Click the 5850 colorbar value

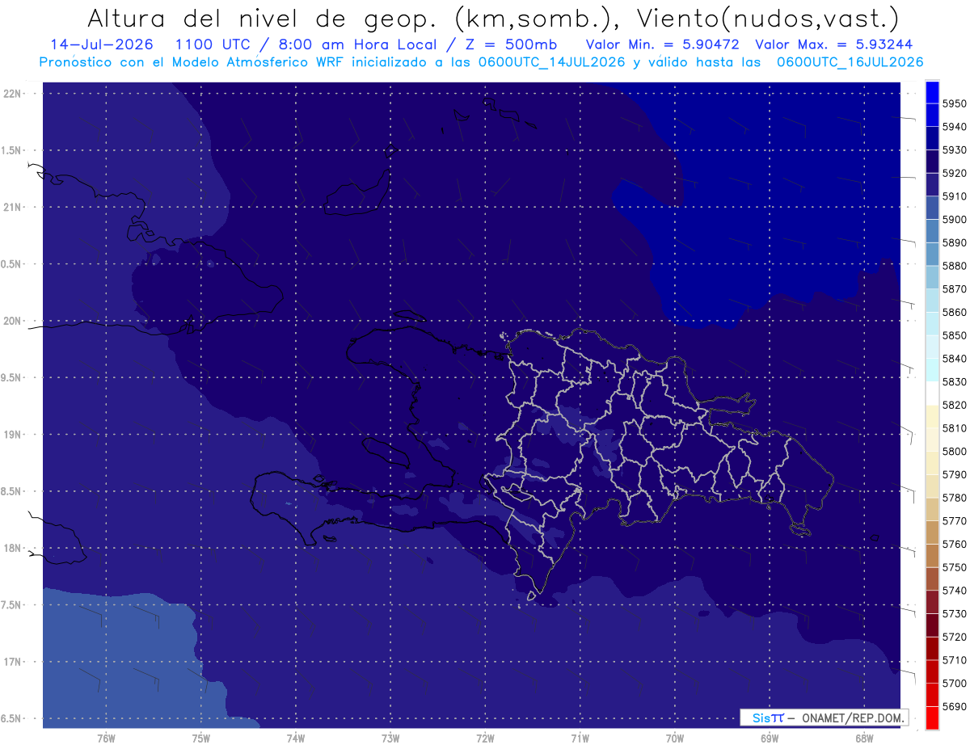(x=955, y=335)
